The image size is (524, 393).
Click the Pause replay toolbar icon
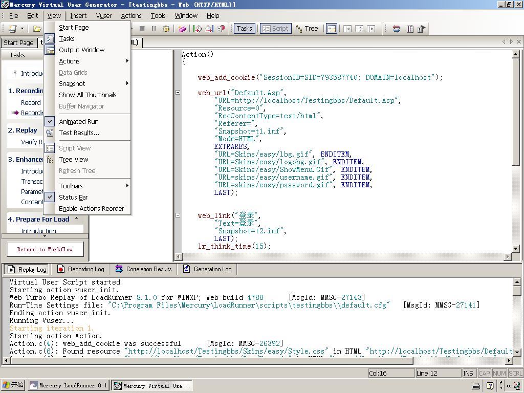154,29
